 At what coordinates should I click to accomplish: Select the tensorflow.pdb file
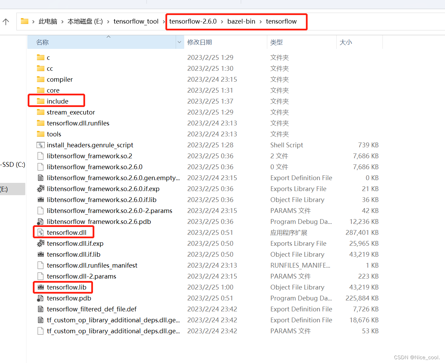69,298
